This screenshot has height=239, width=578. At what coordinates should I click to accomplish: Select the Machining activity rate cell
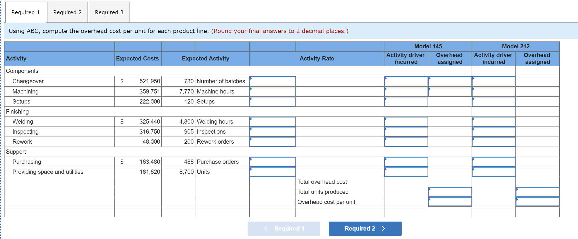(x=272, y=91)
